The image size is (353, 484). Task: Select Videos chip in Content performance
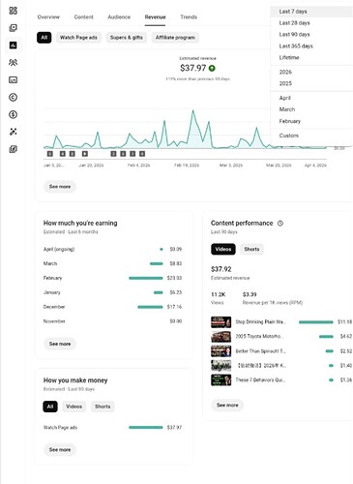pyautogui.click(x=223, y=249)
